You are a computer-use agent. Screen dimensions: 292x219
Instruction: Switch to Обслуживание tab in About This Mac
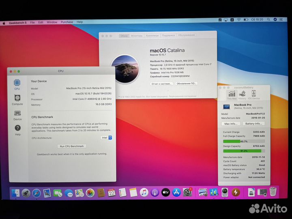[187, 35]
